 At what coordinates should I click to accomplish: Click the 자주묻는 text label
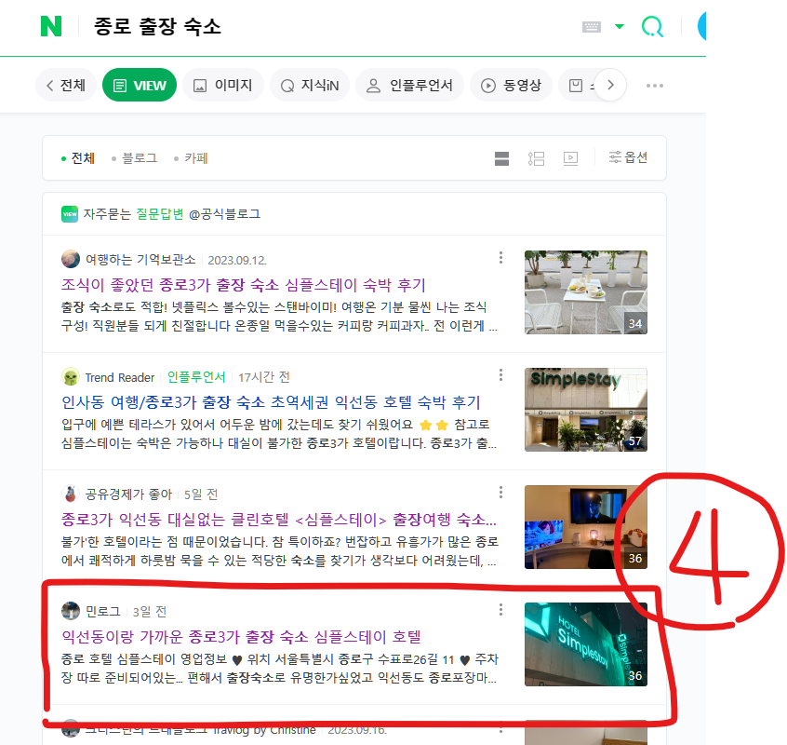point(107,214)
